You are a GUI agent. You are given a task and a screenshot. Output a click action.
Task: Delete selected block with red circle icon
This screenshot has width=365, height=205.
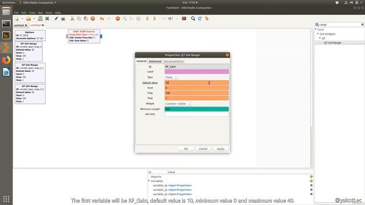pos(92,19)
